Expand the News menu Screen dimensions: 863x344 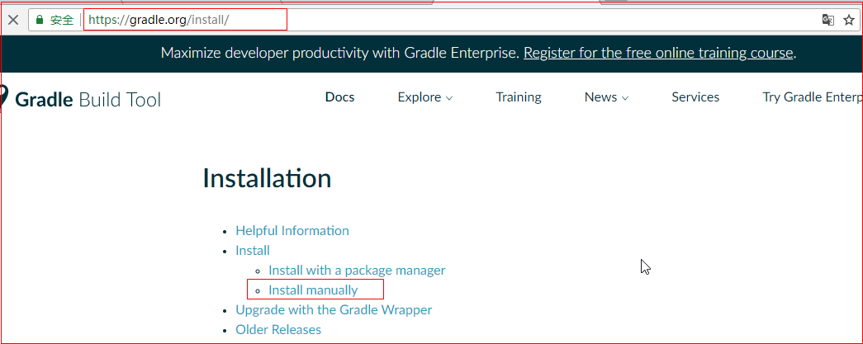pos(606,97)
